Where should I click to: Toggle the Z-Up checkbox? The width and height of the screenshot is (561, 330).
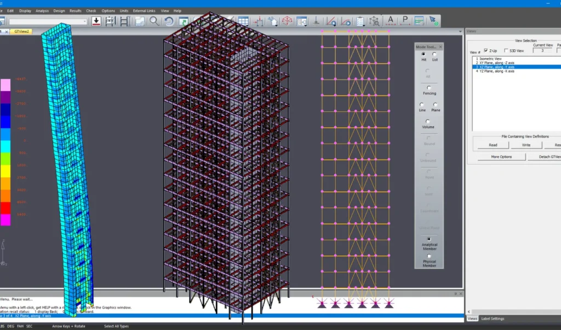(x=486, y=50)
